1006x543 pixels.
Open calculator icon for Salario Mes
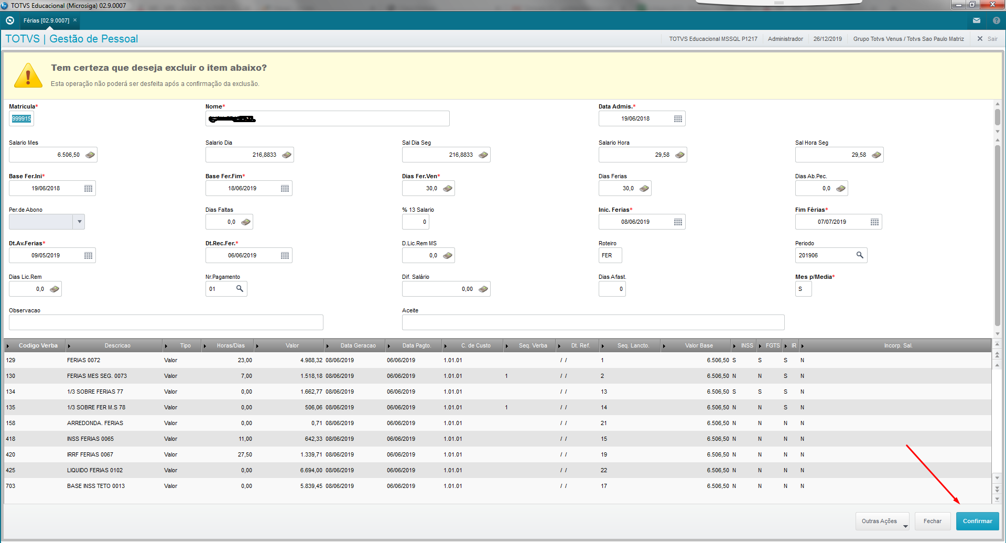pyautogui.click(x=90, y=155)
